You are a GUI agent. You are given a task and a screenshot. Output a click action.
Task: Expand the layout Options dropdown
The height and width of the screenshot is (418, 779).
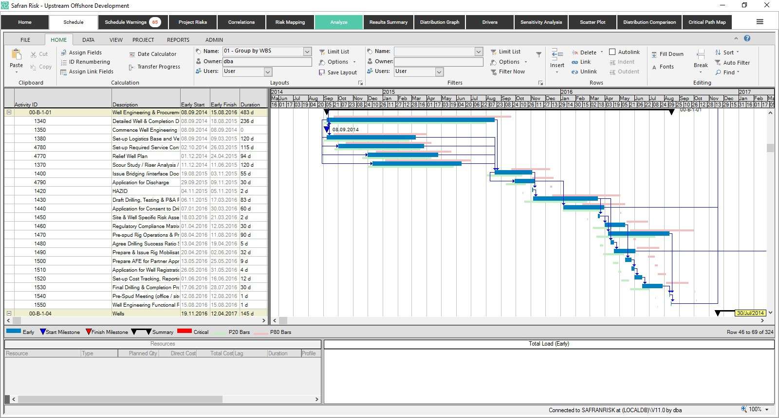click(x=354, y=62)
